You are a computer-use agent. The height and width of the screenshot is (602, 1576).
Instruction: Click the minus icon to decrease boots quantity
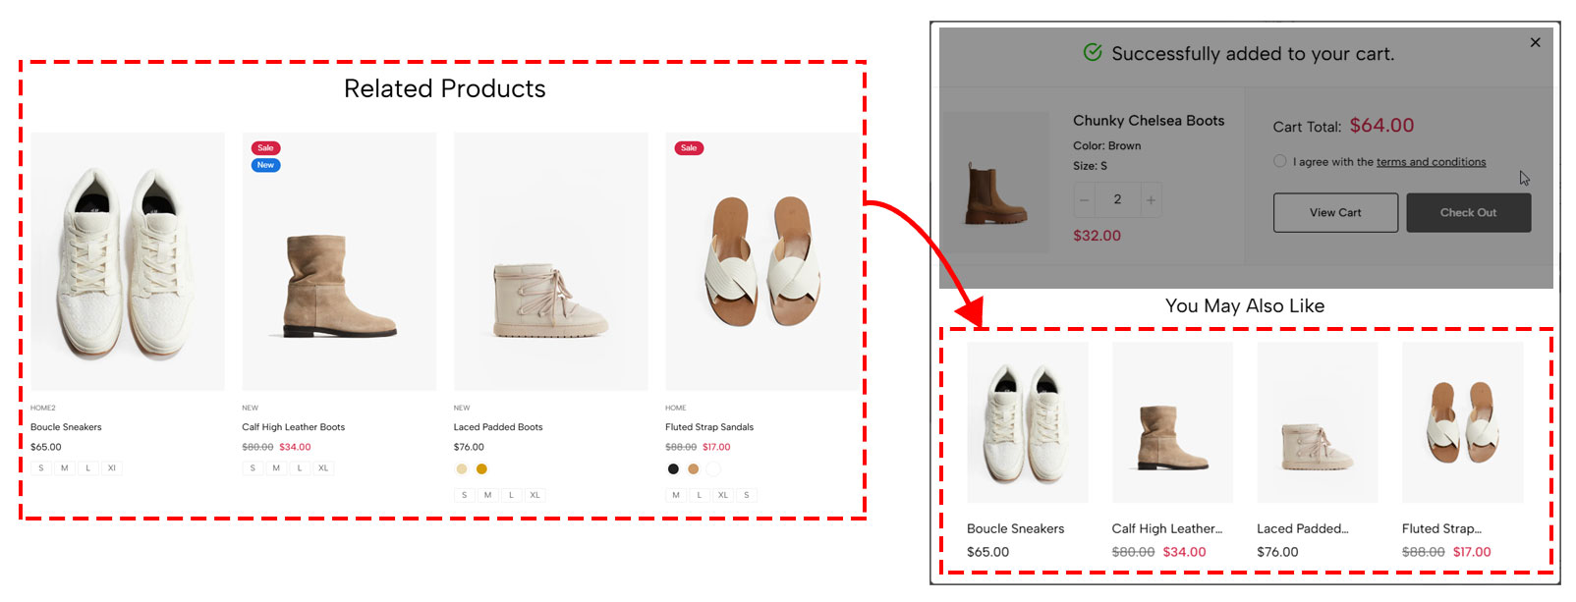point(1084,199)
